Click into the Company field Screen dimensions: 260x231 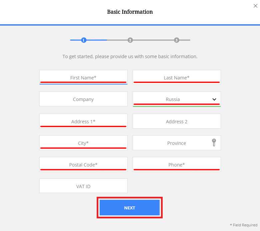[83, 99]
